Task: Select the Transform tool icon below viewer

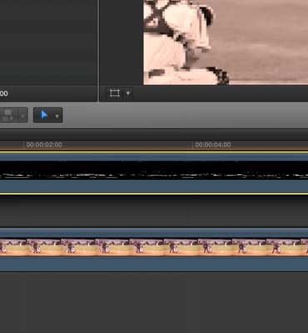Action: point(115,93)
